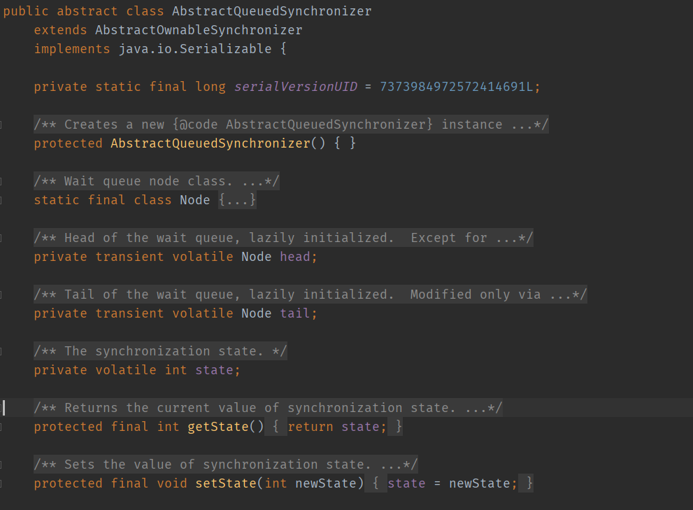Click the 'return' keyword in getState

coord(310,427)
